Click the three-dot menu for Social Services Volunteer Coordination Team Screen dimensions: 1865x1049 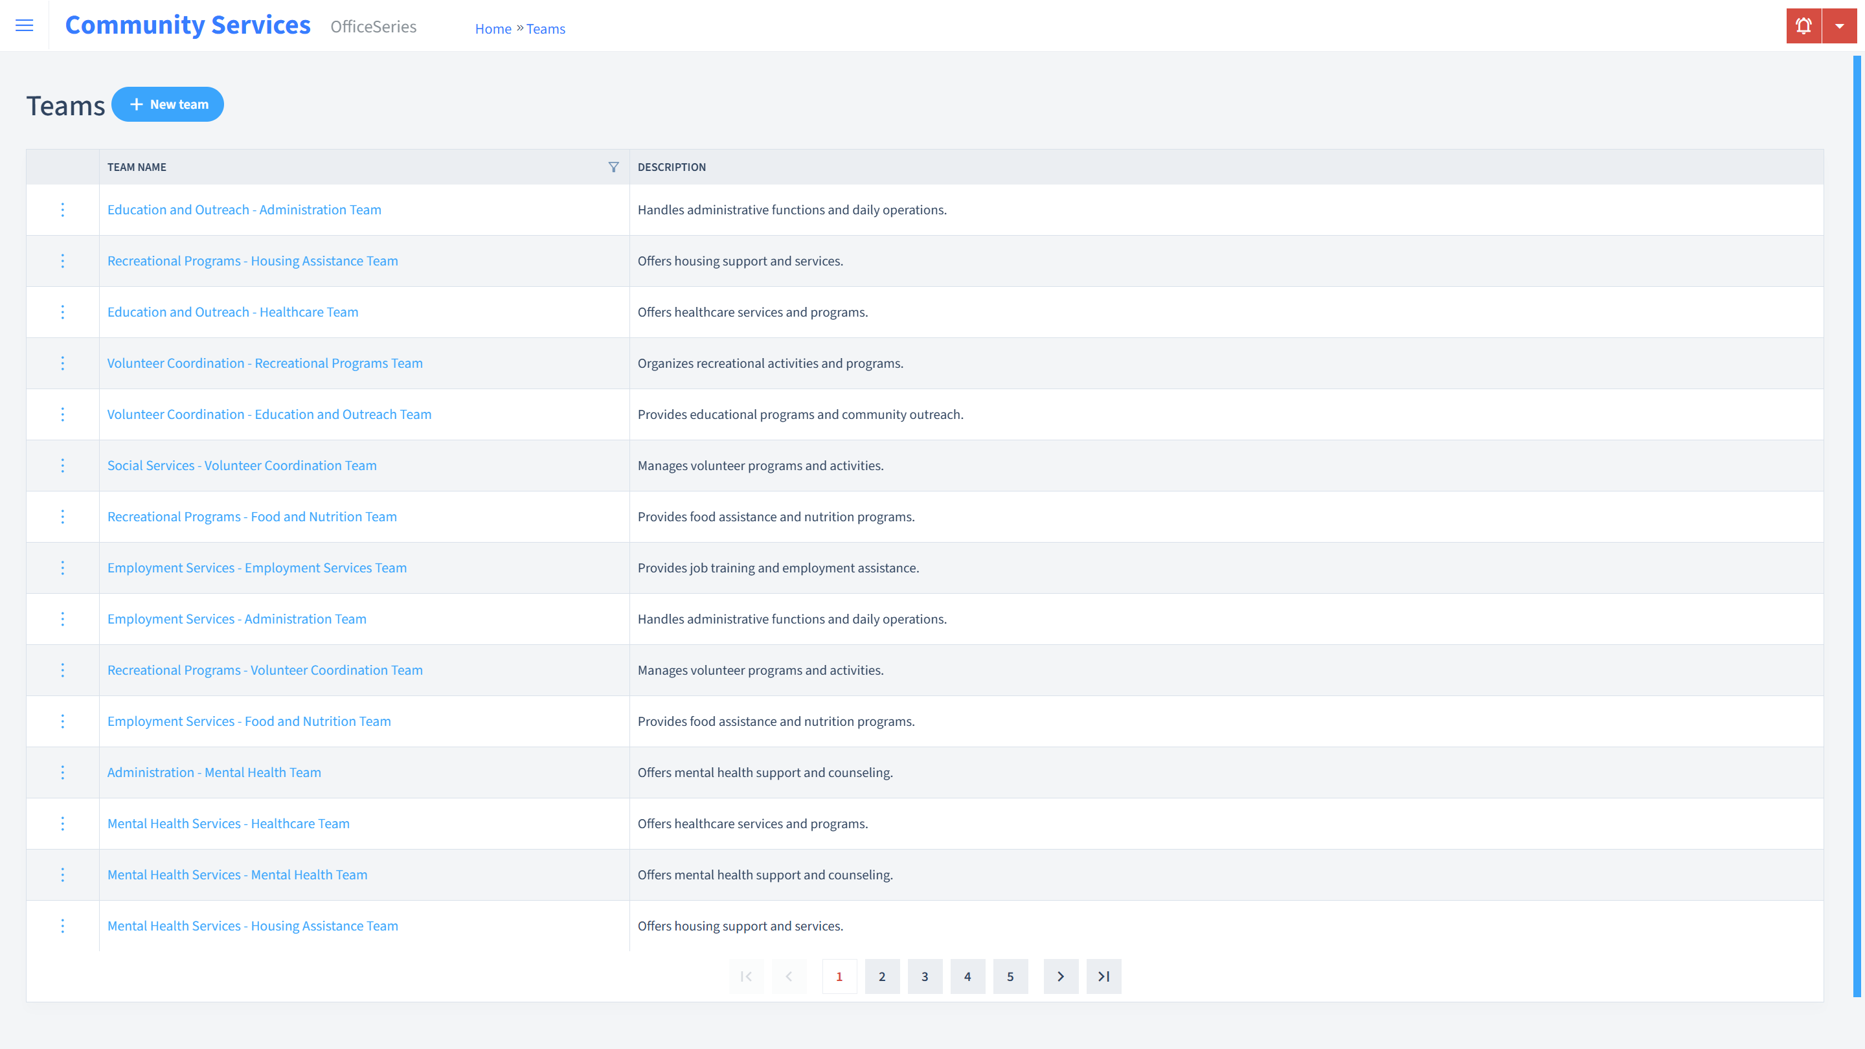(x=62, y=465)
